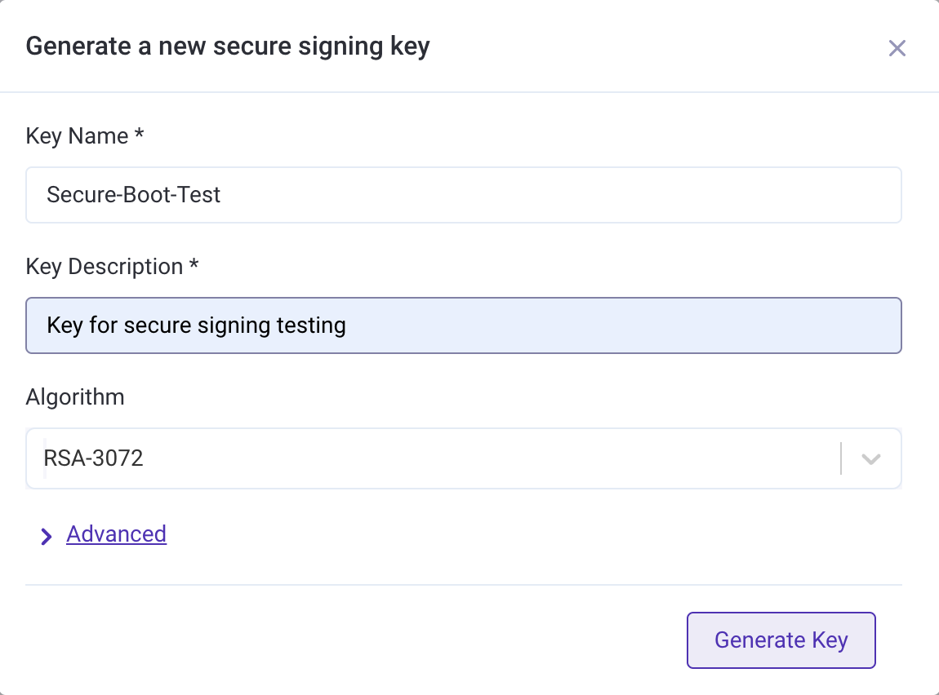Select the Secure-Boot-Test text box

[463, 194]
